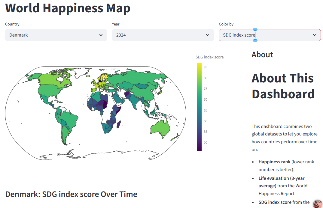Click the chevron on the Color by selector
The width and height of the screenshot is (323, 208).
click(x=314, y=35)
